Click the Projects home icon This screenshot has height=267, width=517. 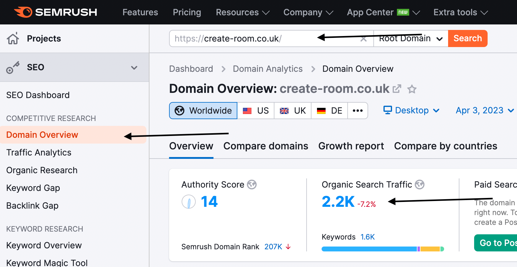pos(13,38)
